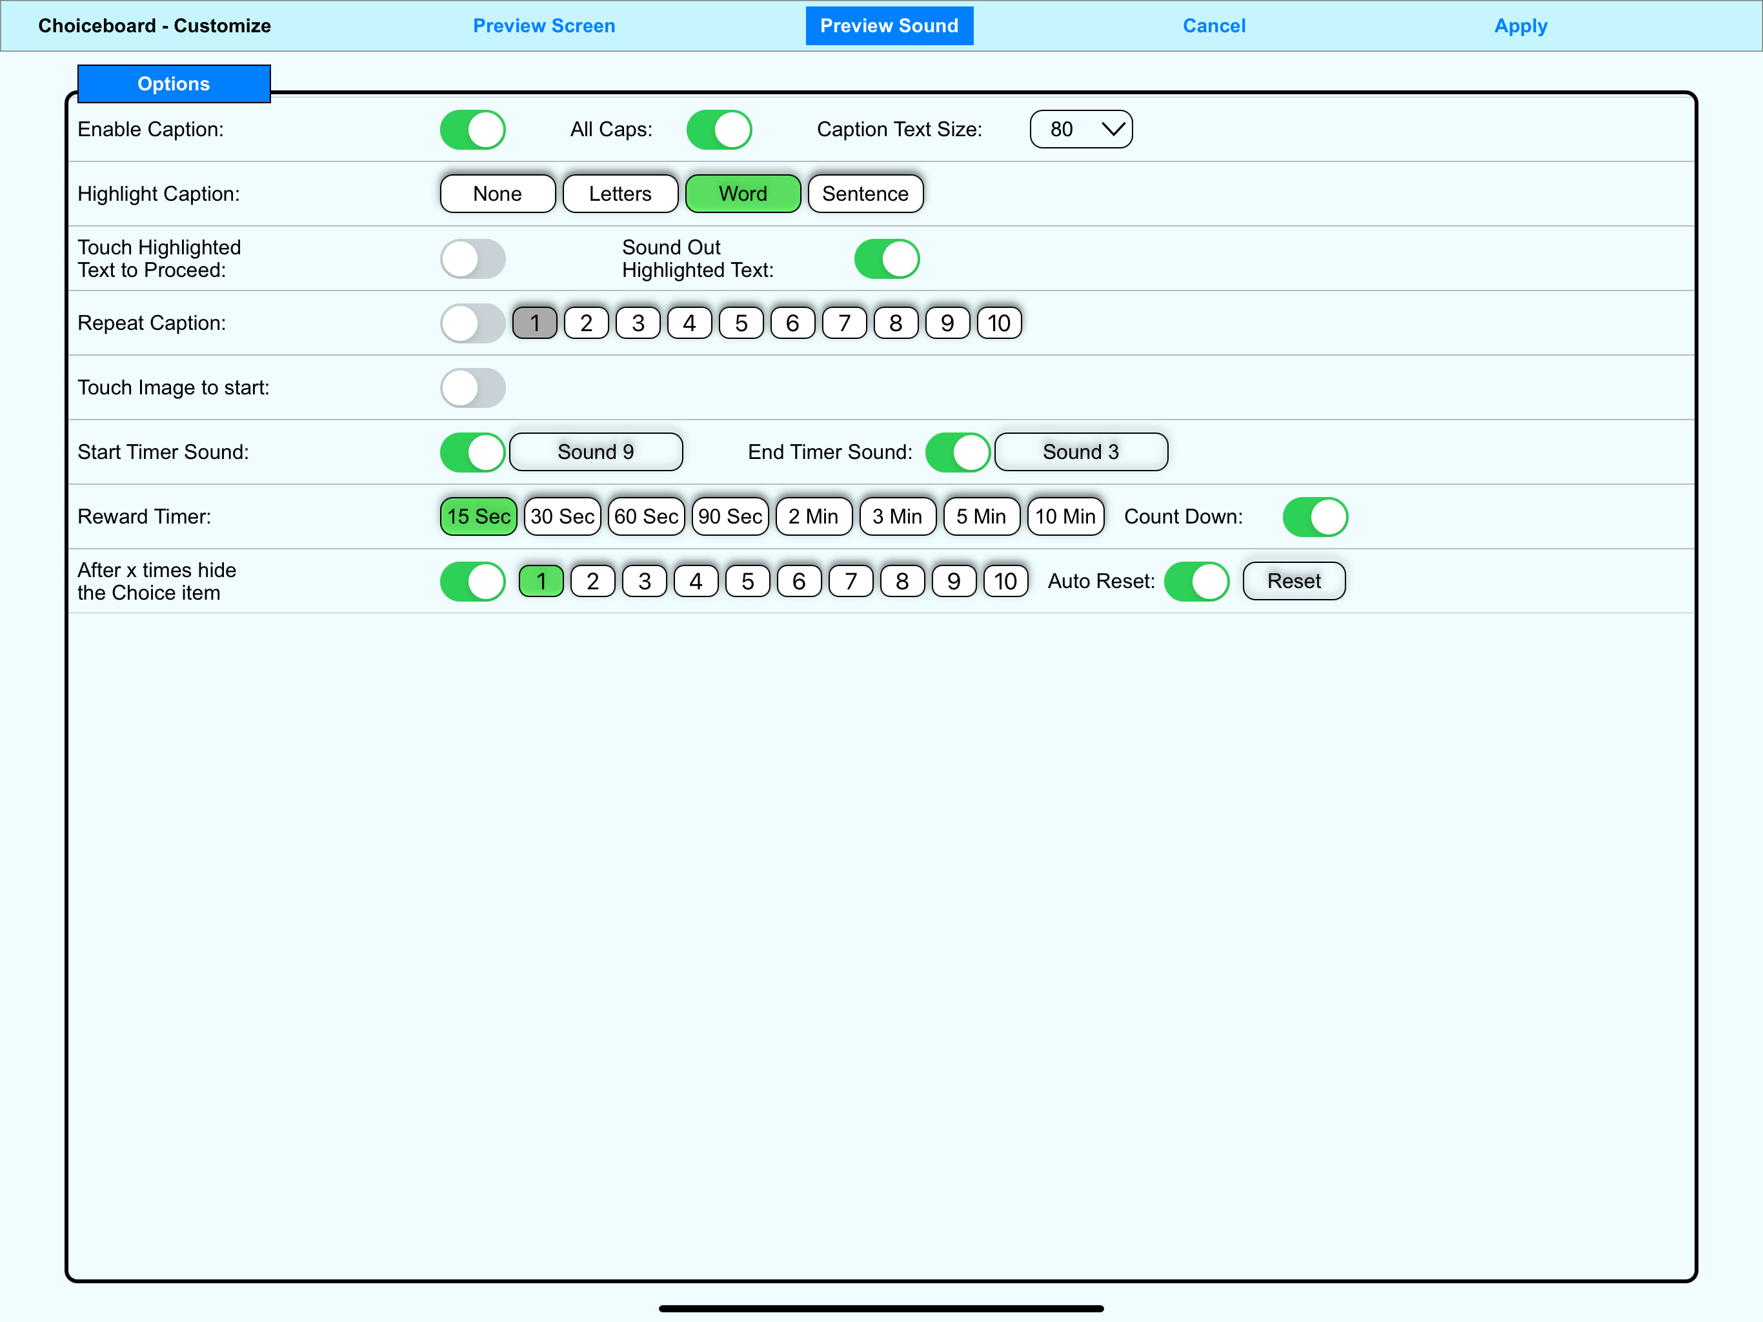Hide choice item after 7 times
Viewport: 1763px width, 1322px height.
point(851,581)
